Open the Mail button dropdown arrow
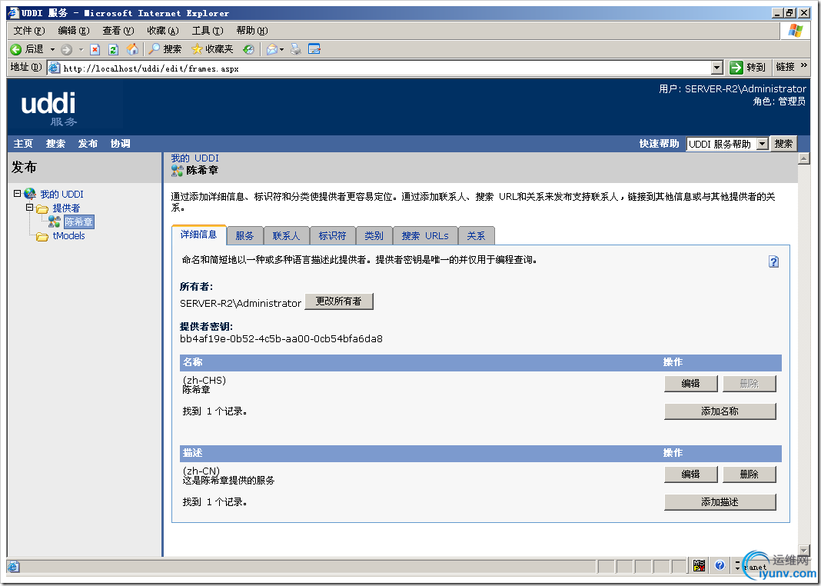 281,50
